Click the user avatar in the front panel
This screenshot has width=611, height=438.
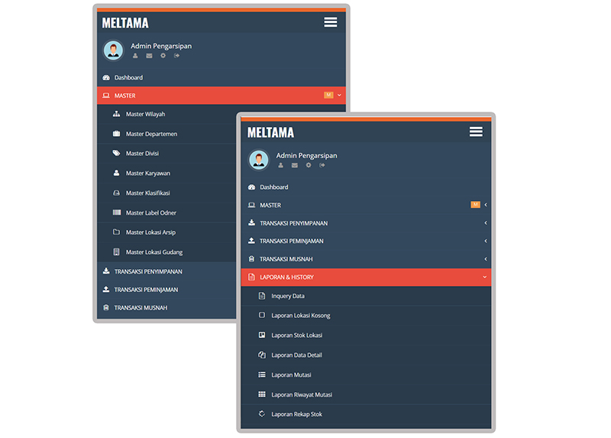(259, 160)
